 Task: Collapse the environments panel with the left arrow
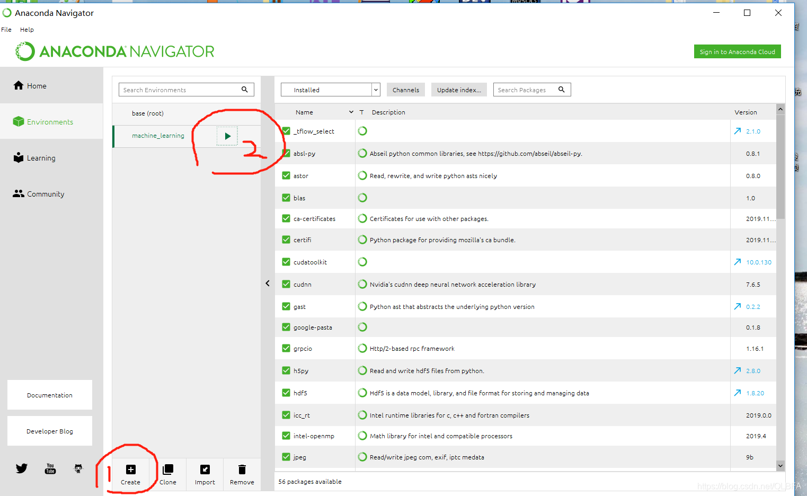point(268,284)
